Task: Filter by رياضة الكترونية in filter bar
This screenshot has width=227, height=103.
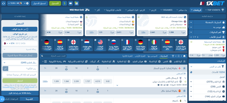Action: coord(58,61)
